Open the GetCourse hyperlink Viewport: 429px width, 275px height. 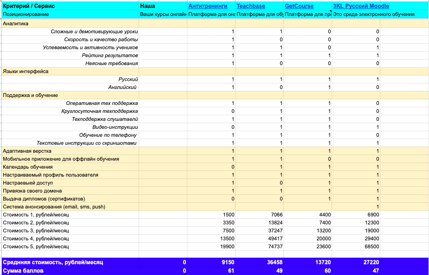299,6
